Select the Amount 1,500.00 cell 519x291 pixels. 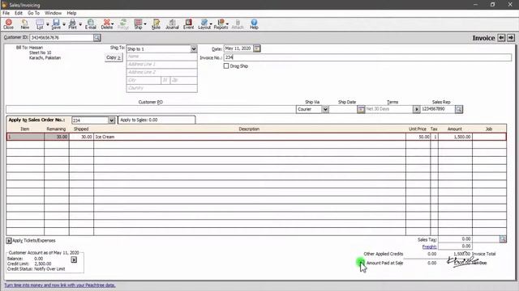click(x=455, y=137)
